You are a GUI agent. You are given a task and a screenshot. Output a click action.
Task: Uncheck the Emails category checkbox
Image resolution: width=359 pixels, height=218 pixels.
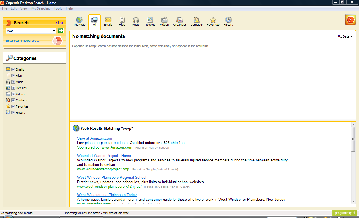coord(13,69)
